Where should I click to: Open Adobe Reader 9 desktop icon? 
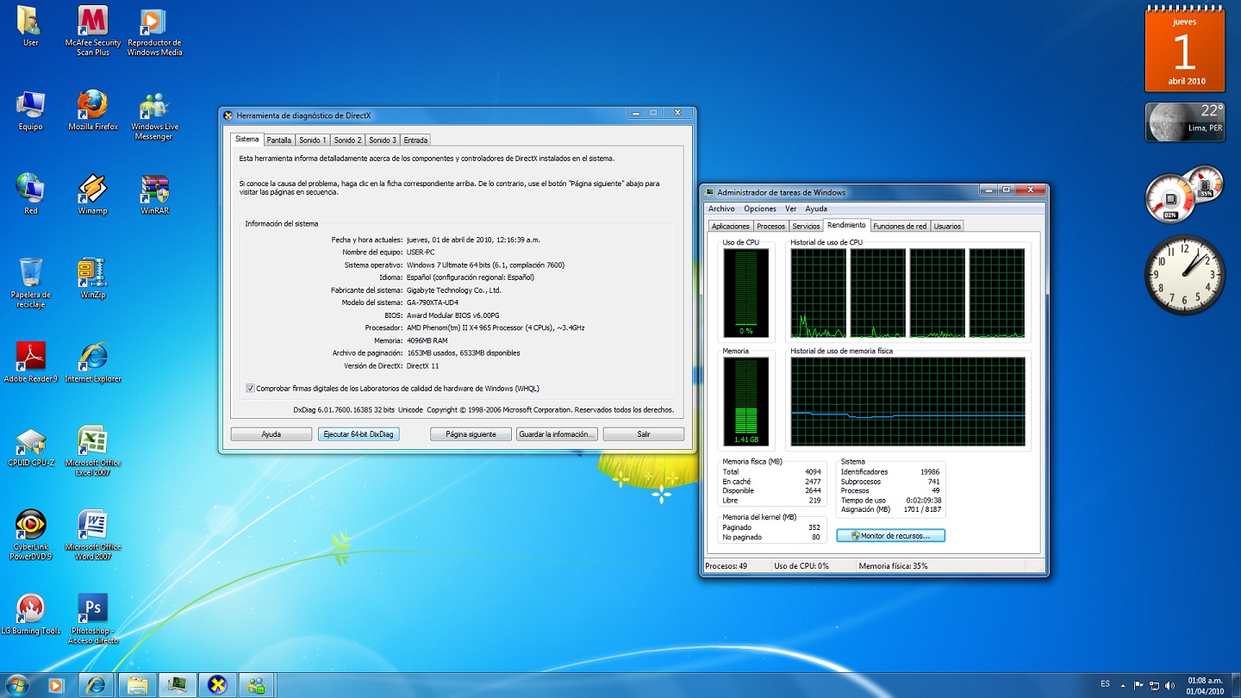coord(31,357)
